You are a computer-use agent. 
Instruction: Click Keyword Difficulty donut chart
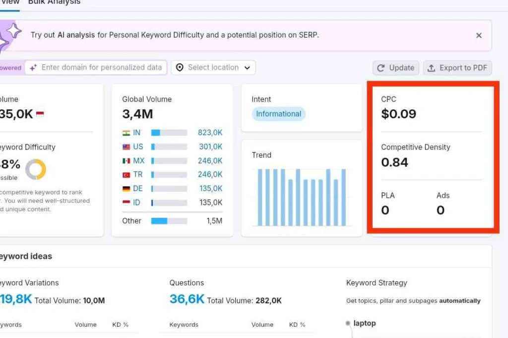(x=36, y=169)
